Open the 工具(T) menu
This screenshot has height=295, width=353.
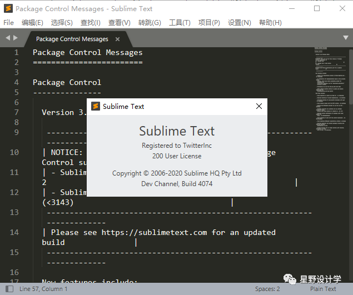pyautogui.click(x=180, y=23)
